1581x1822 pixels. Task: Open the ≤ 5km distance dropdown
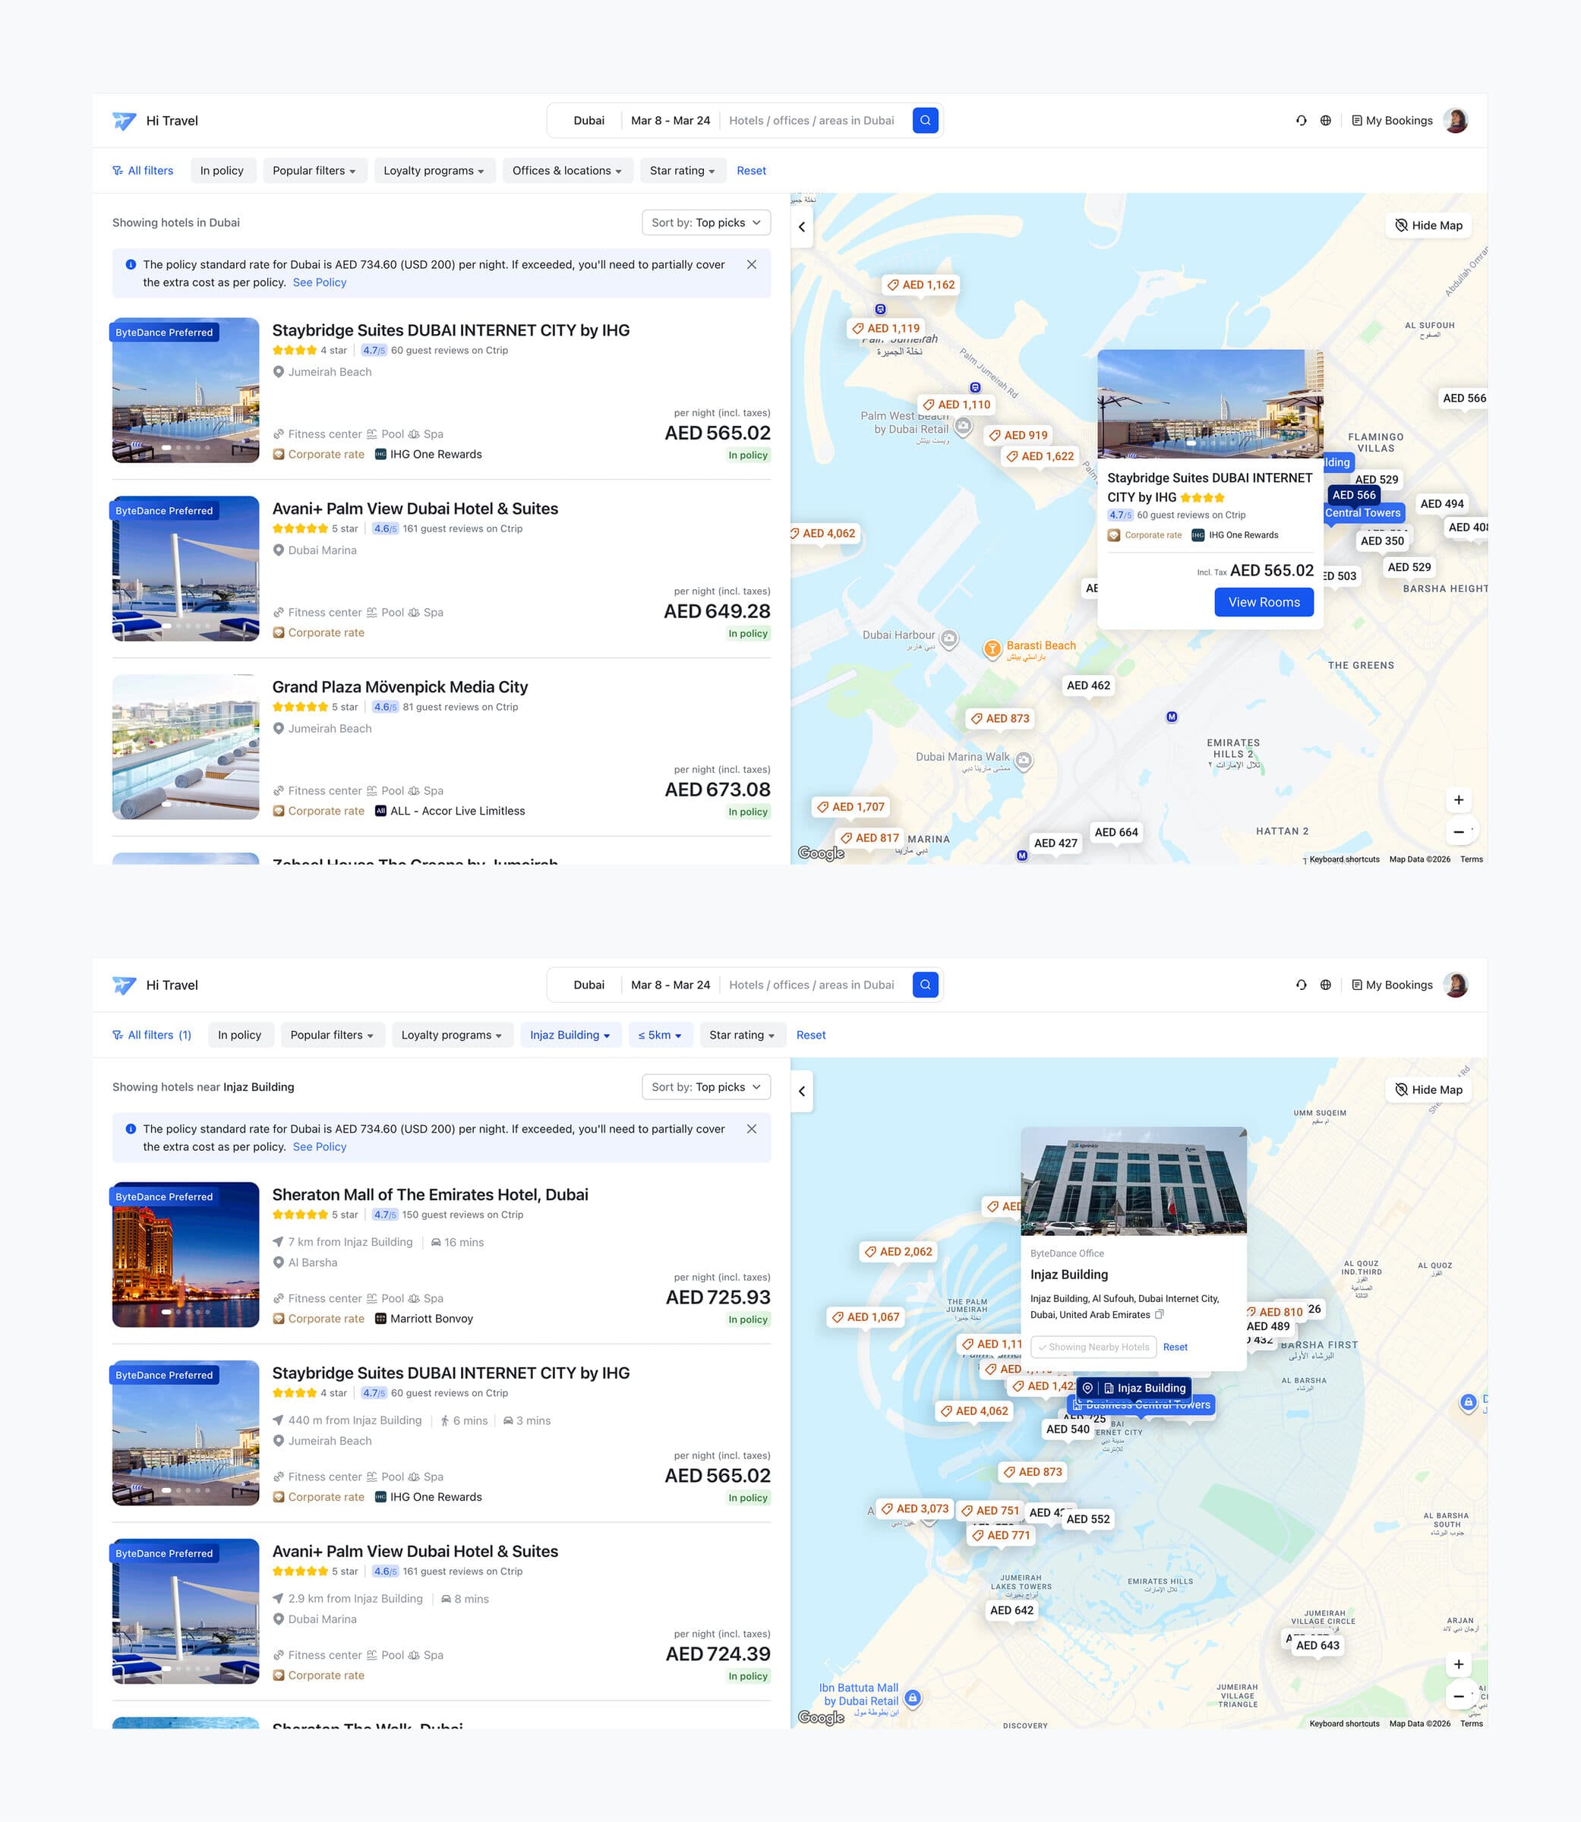tap(660, 1036)
